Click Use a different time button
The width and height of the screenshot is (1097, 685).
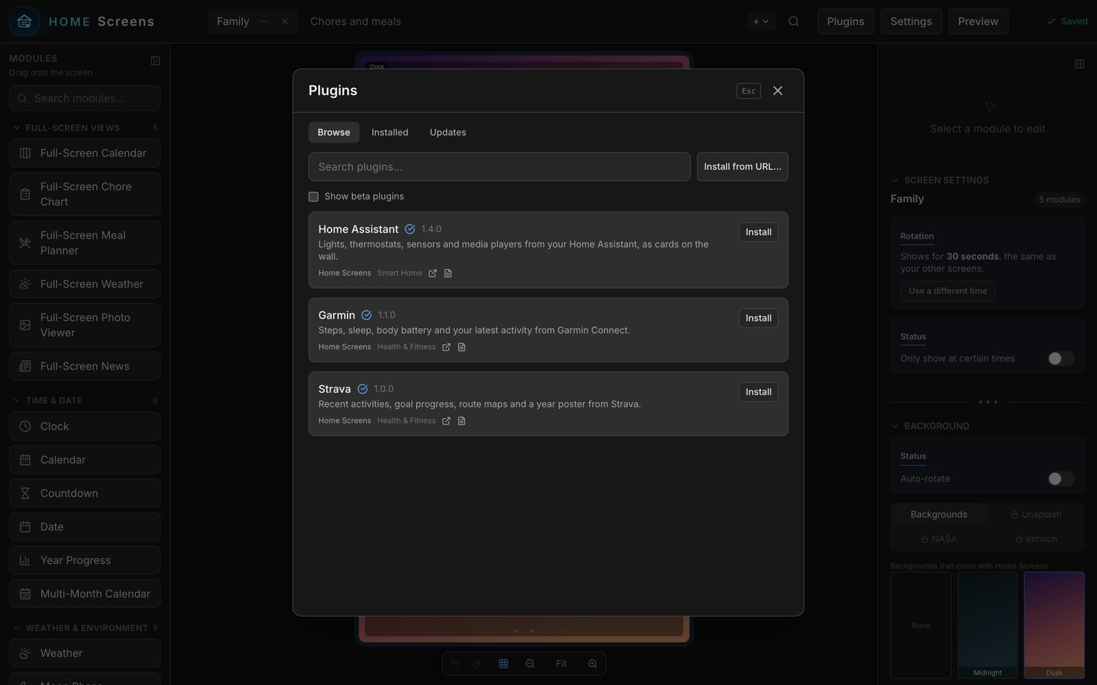click(x=948, y=291)
